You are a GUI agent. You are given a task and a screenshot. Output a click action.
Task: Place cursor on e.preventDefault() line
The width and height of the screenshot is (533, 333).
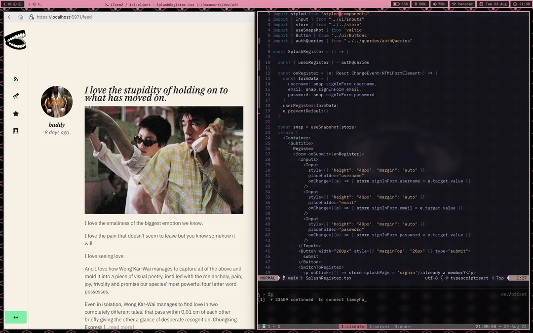coord(305,111)
